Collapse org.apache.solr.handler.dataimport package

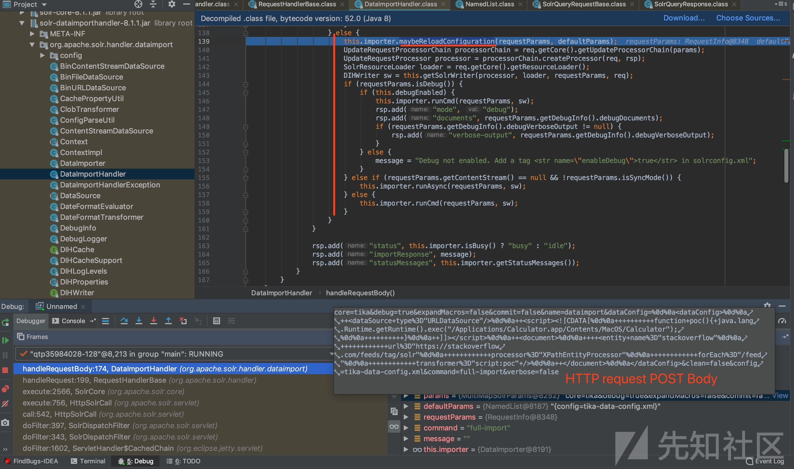coord(32,45)
